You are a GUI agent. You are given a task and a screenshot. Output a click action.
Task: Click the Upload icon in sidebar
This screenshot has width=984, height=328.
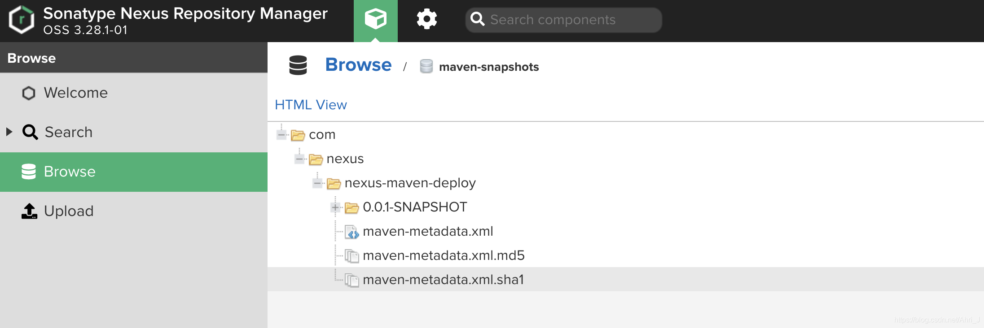29,211
